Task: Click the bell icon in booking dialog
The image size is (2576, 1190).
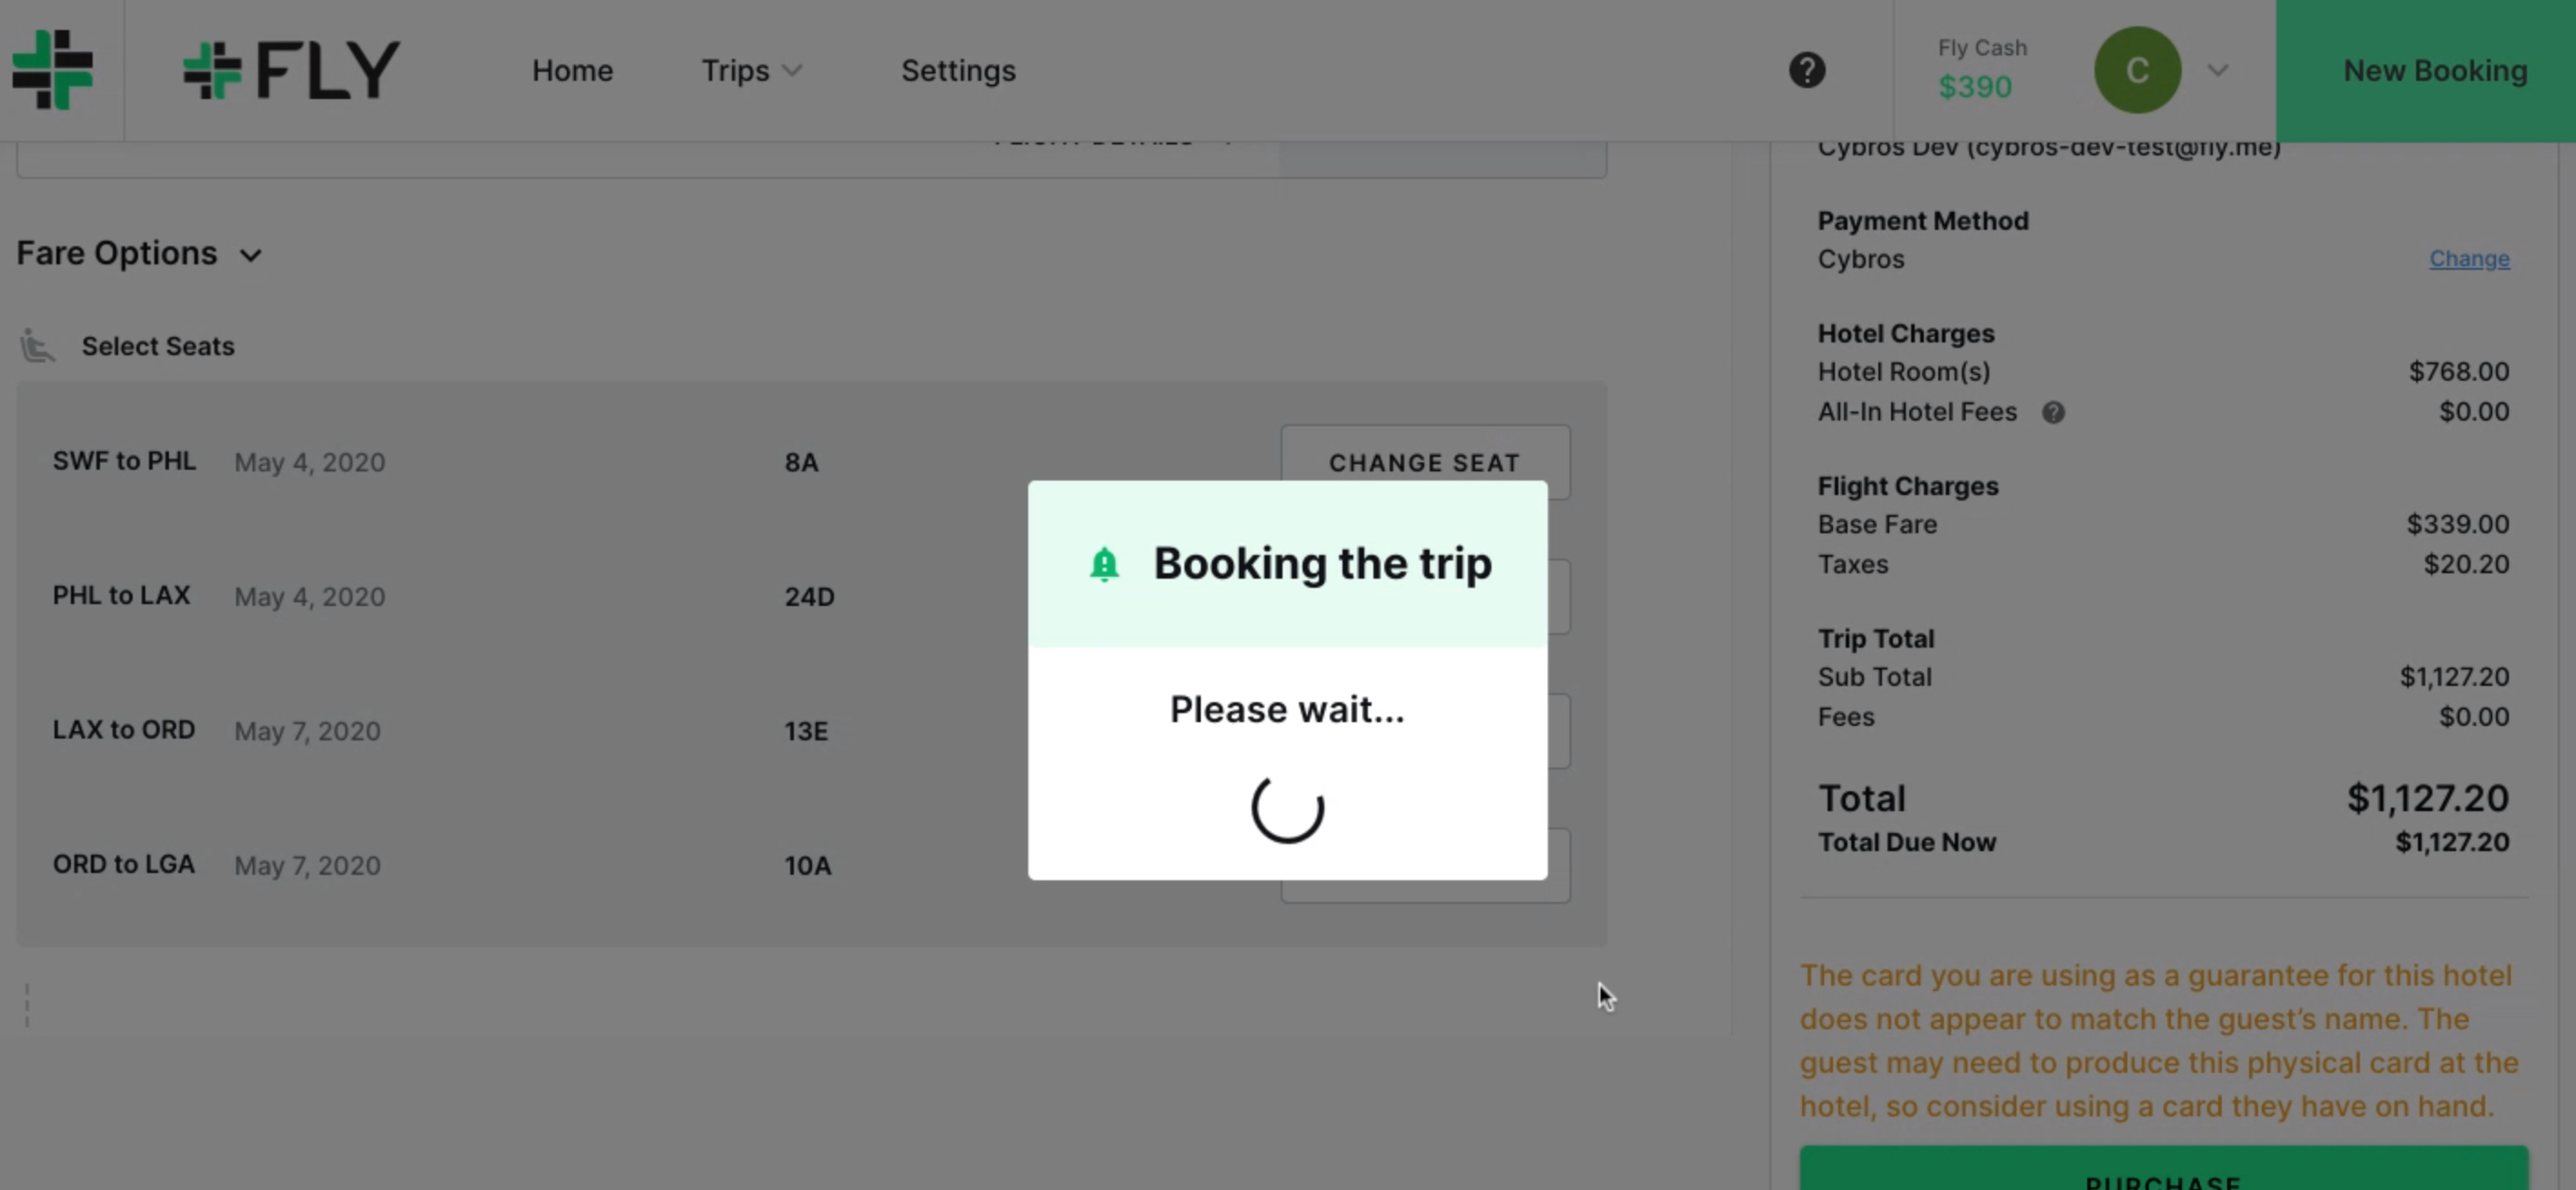Action: (x=1104, y=564)
